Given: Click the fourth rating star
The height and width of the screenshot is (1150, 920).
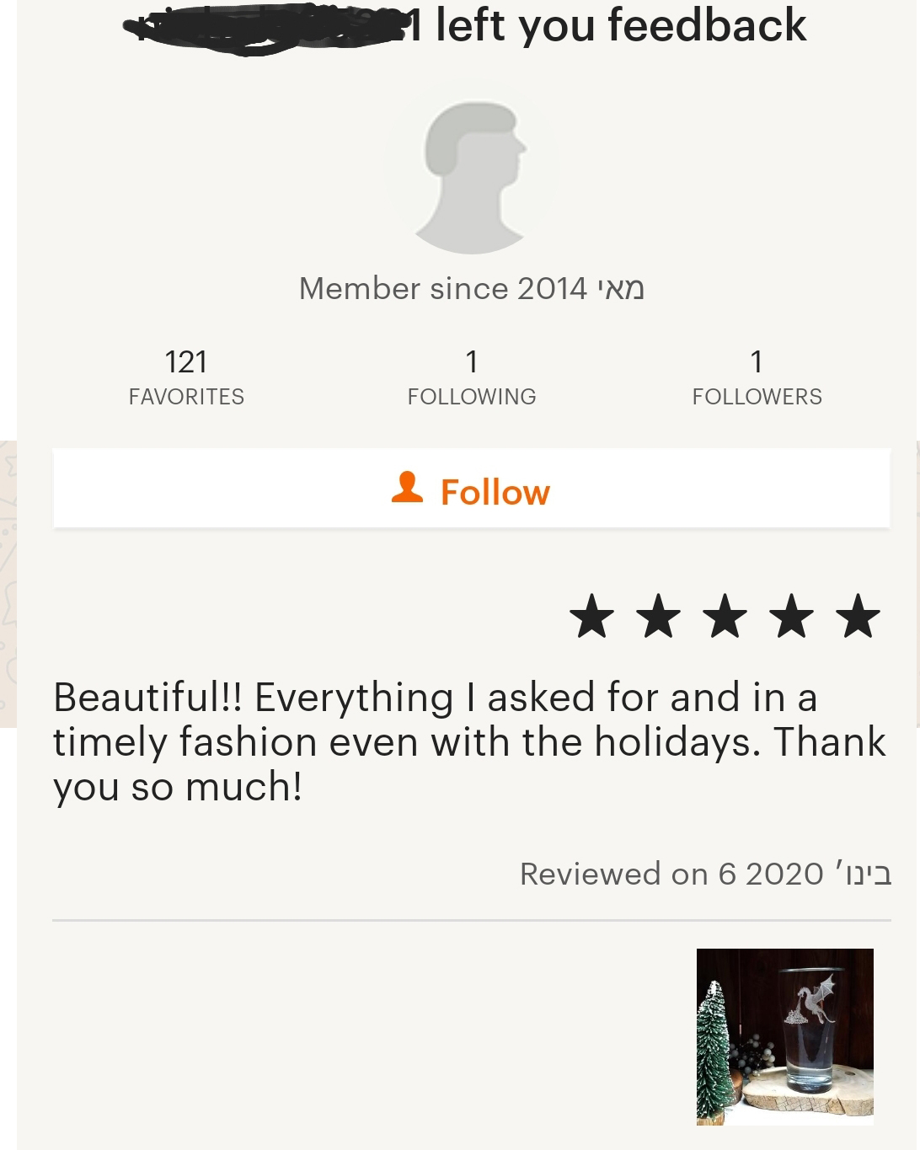Looking at the screenshot, I should pos(792,616).
